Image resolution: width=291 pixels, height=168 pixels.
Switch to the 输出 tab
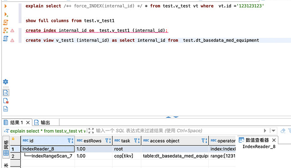pos(42,123)
